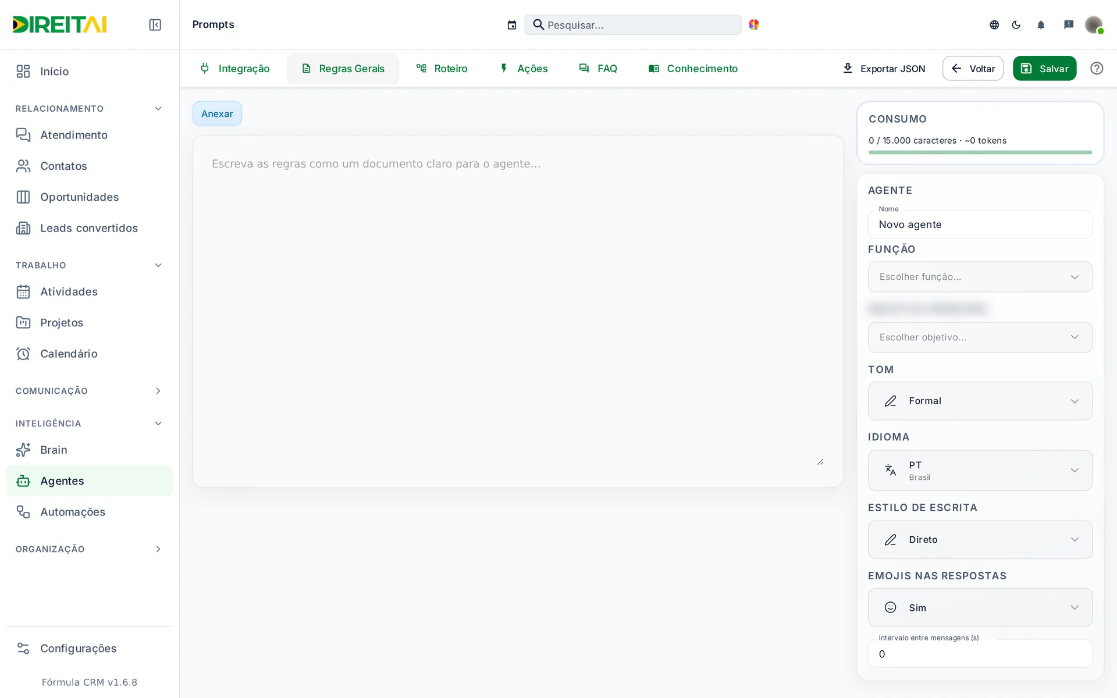Screen dimensions: 1117x698
Task: Open Projetos in sidebar
Action: coord(89,322)
